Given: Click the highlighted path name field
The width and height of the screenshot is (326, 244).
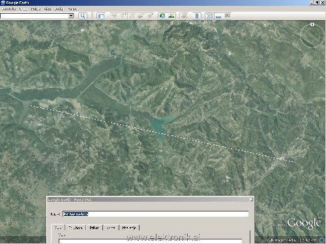Looking at the screenshot, I should pos(156,214).
